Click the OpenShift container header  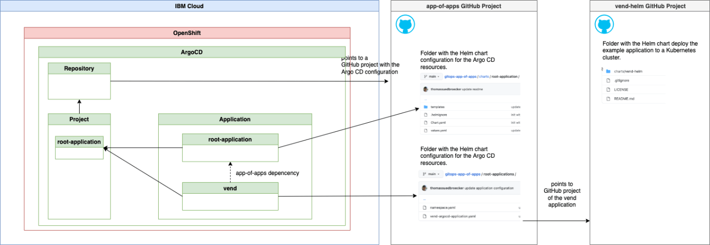187,33
